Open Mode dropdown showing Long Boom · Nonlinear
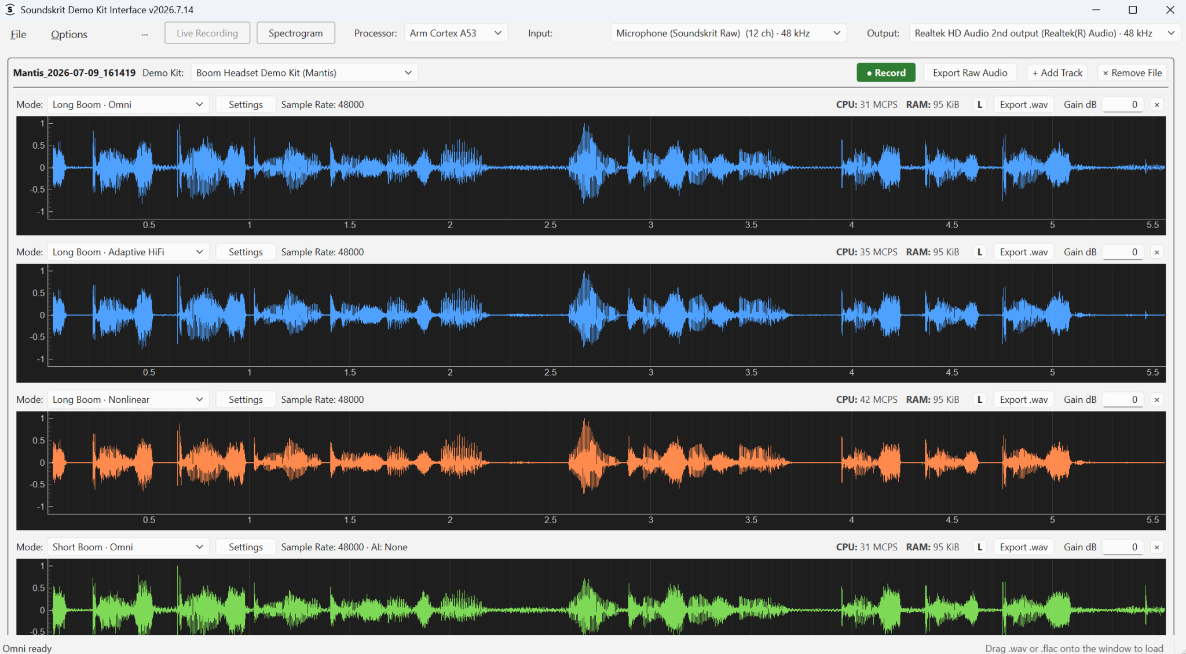 click(127, 400)
